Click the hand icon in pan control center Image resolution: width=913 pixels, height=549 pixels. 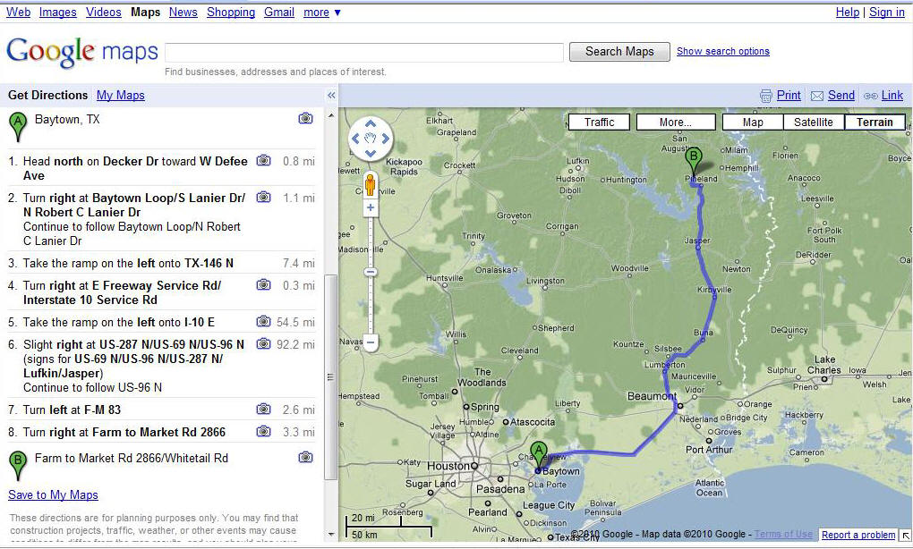[x=371, y=139]
